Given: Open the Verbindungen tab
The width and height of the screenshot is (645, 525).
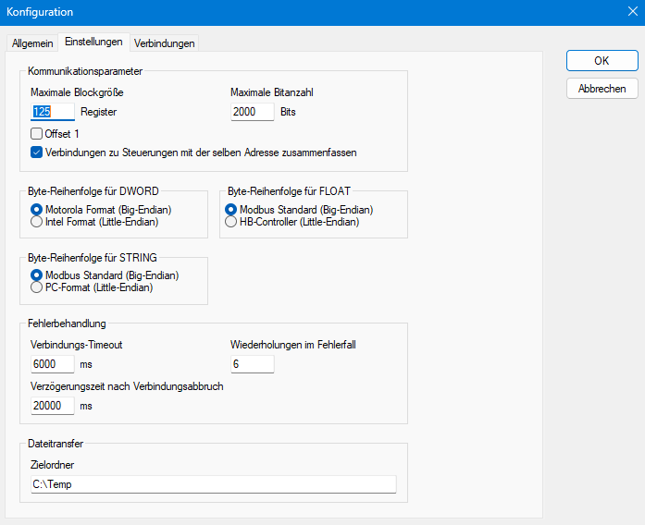Looking at the screenshot, I should [164, 43].
